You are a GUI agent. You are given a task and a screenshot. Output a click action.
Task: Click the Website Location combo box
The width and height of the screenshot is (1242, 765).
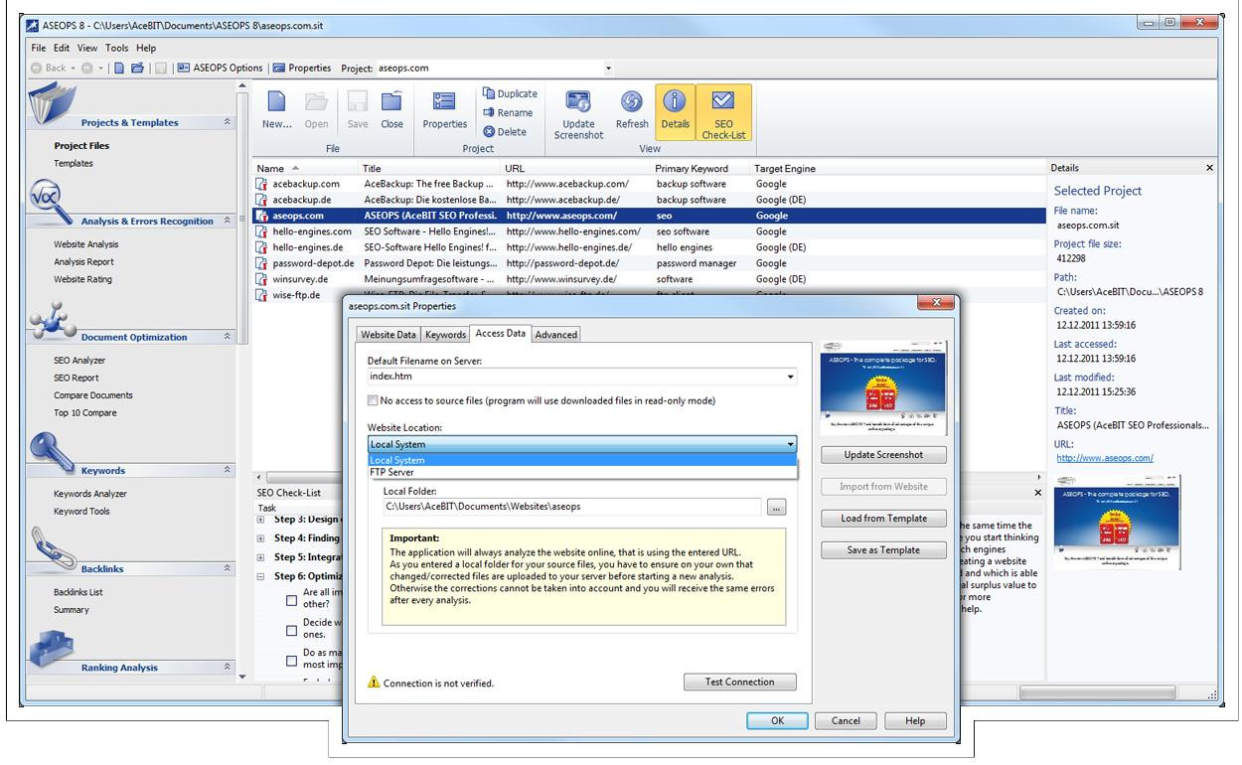[582, 444]
